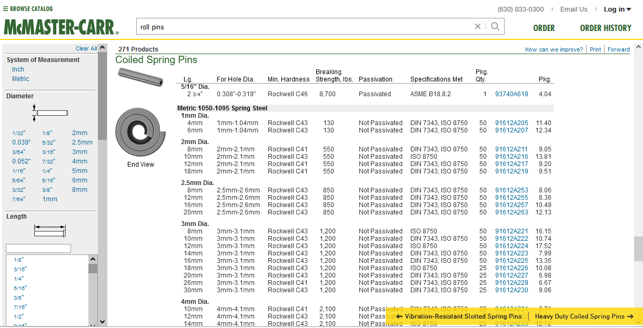Open part number 91612A211
643x328 pixels.
tap(511, 149)
